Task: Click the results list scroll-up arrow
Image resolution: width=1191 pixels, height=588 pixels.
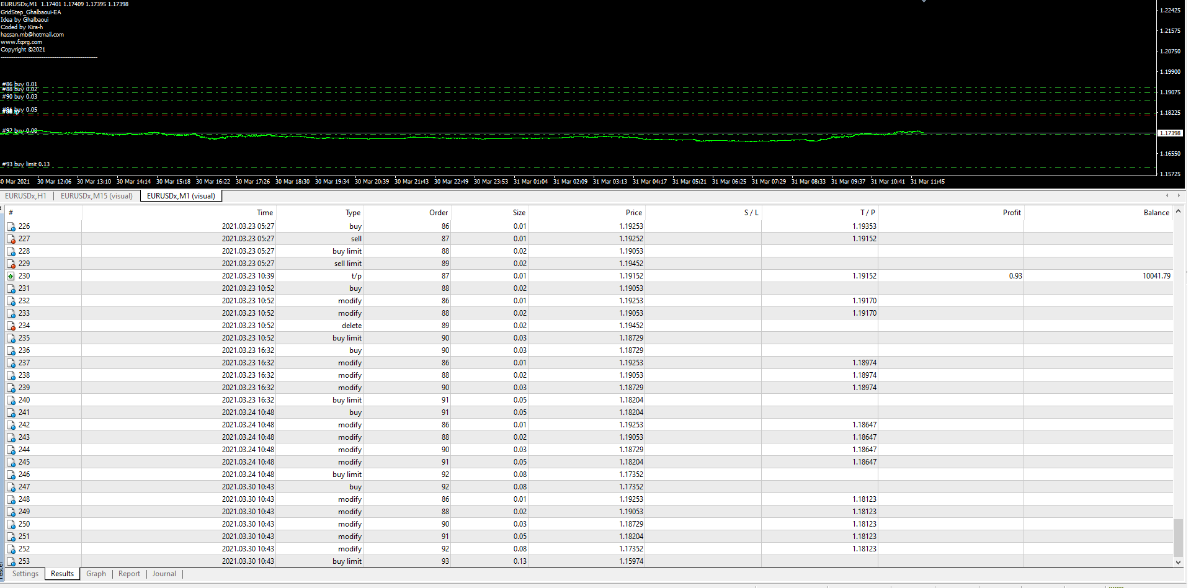Action: click(x=1178, y=212)
